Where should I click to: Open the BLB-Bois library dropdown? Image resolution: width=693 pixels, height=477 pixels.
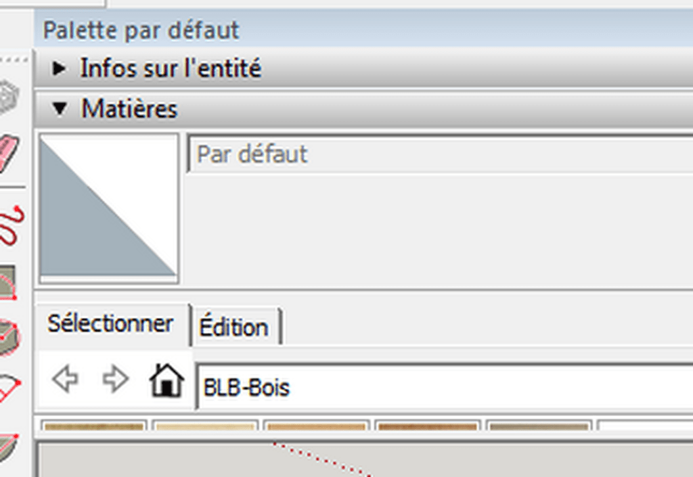pyautogui.click(x=444, y=387)
